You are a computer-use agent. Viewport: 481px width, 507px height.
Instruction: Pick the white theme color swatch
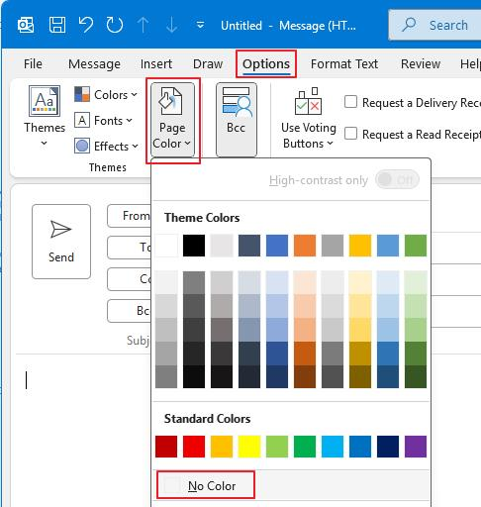pos(166,246)
